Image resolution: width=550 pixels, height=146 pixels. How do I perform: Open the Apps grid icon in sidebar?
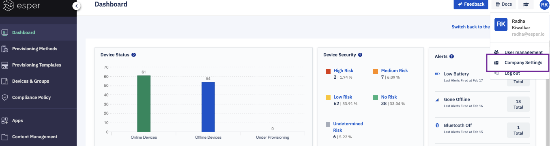click(5, 121)
